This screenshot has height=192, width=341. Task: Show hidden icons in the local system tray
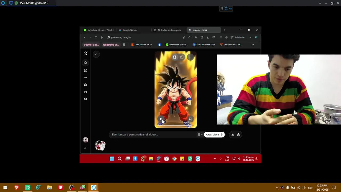click(x=277, y=188)
